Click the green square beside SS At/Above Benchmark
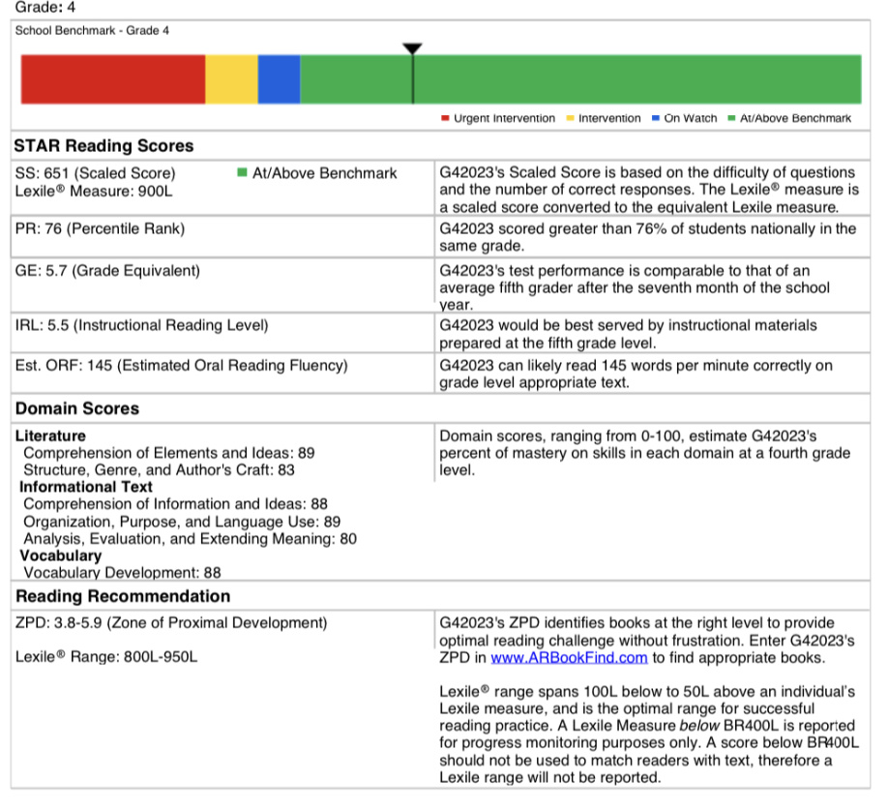 [x=242, y=172]
